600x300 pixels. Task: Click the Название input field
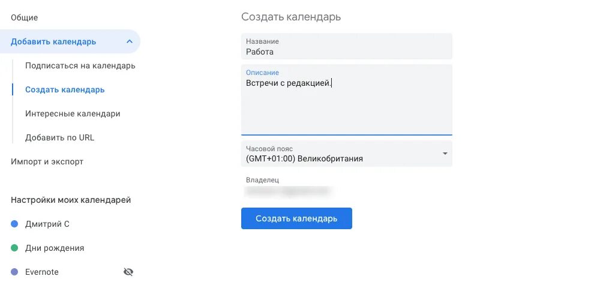click(x=347, y=46)
